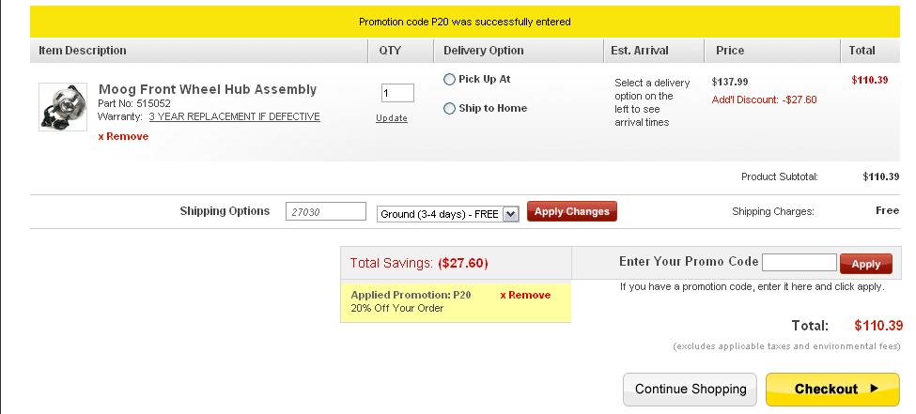
Task: Click the Moog Front Wheel Hub Assembly title
Action: 208,89
